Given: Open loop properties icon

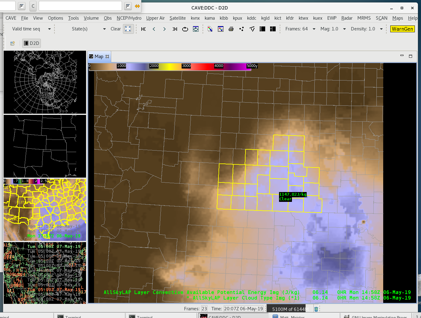Looking at the screenshot, I should point(196,29).
